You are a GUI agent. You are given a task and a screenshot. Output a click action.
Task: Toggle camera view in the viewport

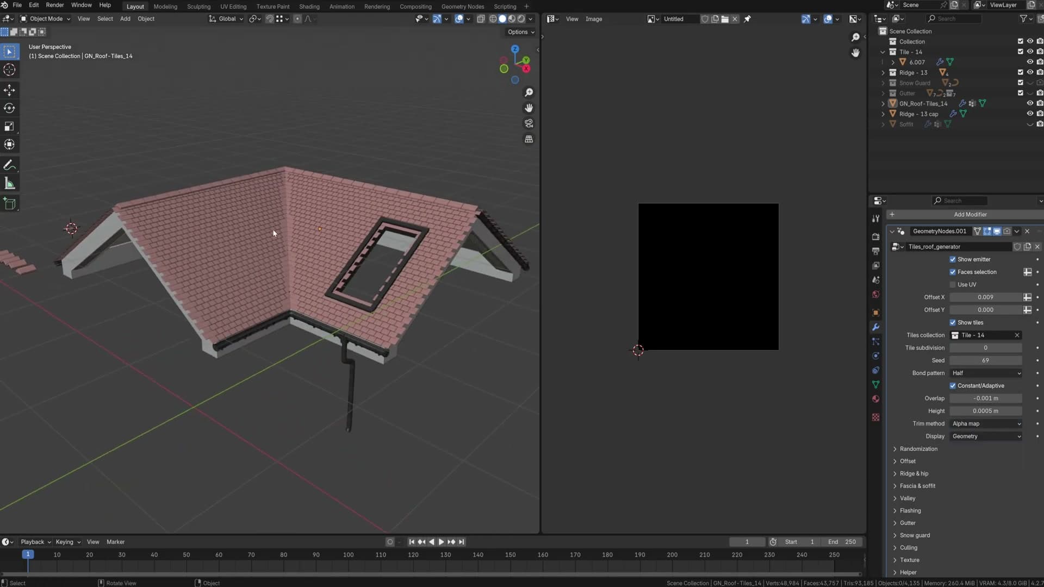click(529, 124)
